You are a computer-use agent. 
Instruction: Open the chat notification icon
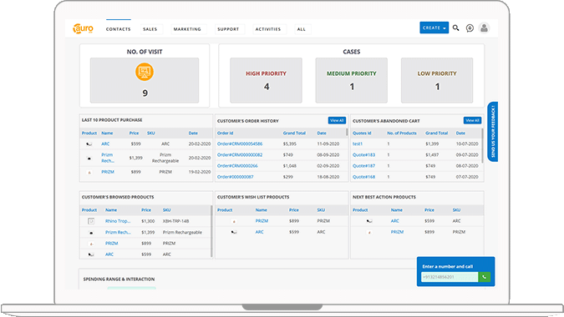pos(470,28)
